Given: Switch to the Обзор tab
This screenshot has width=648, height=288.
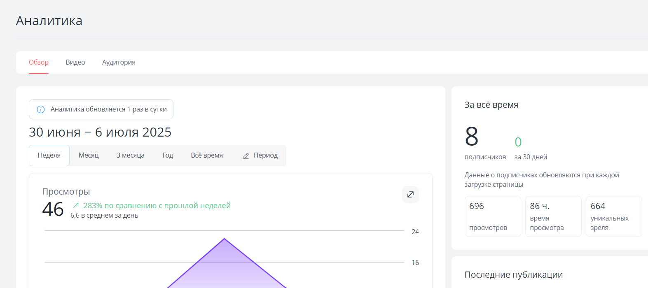Looking at the screenshot, I should pyautogui.click(x=39, y=63).
